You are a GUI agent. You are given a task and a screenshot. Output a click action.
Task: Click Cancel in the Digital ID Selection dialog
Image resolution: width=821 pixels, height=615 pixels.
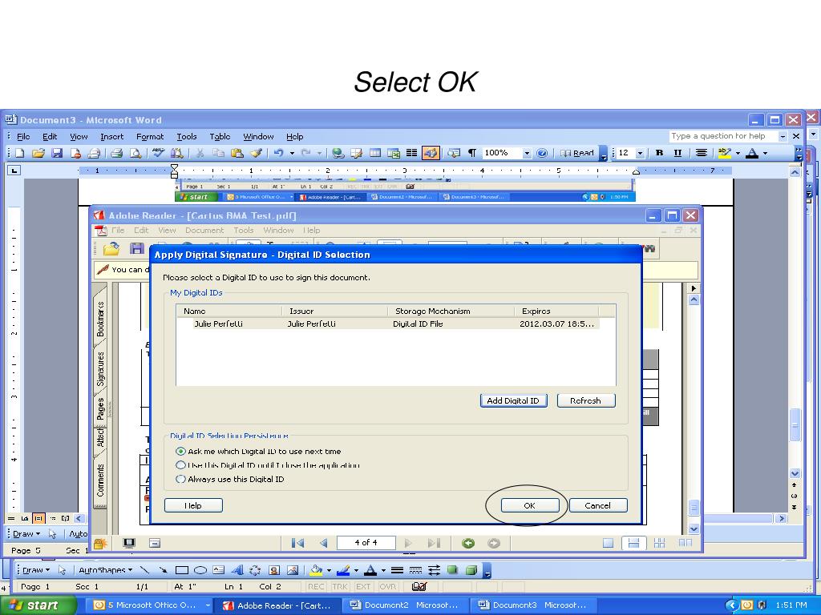click(598, 505)
